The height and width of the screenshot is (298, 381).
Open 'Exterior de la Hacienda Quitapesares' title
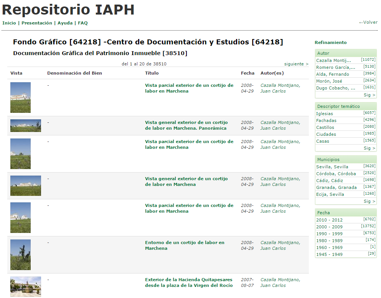(x=188, y=283)
